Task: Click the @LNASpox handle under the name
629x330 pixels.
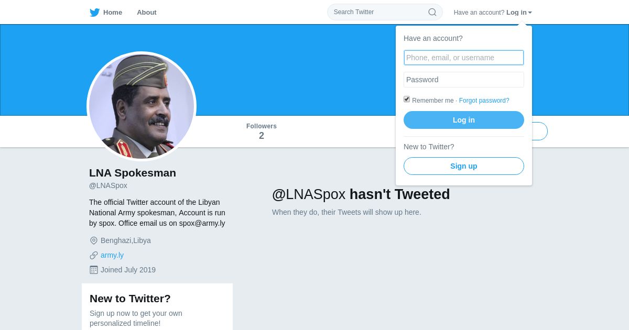Action: (x=108, y=185)
